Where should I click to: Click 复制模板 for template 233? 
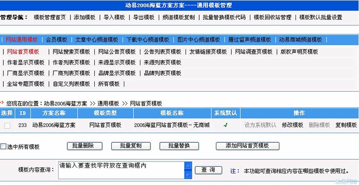[346, 125]
